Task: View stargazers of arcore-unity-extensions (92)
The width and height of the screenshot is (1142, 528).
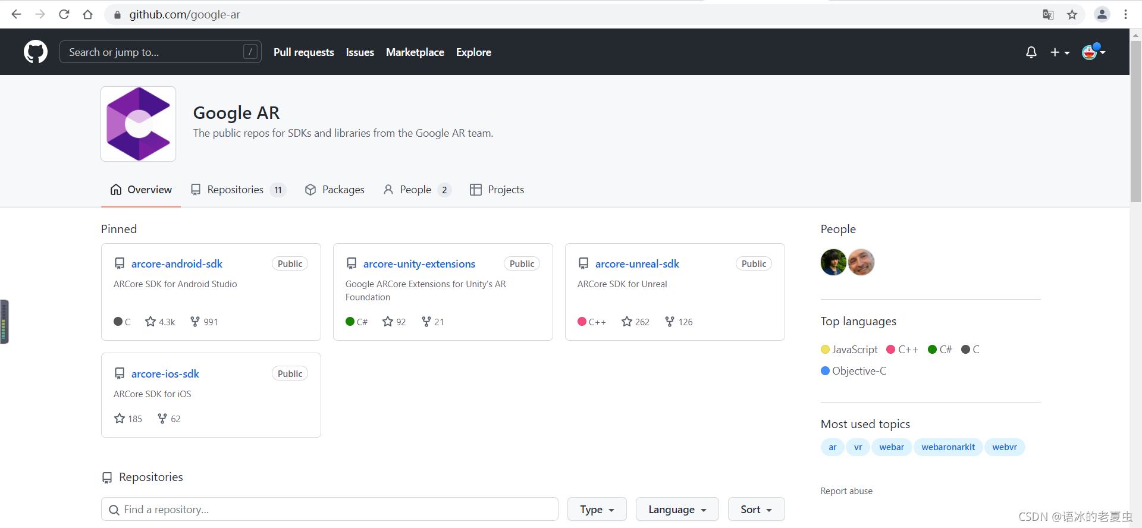Action: point(394,322)
